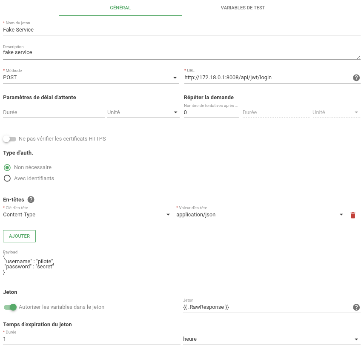Switch to the Variables de test tab
364x351 pixels.
click(243, 8)
